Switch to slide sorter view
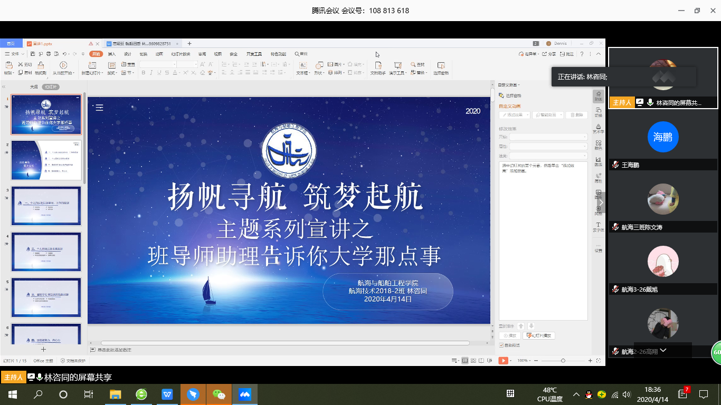721x405 pixels. point(473,360)
